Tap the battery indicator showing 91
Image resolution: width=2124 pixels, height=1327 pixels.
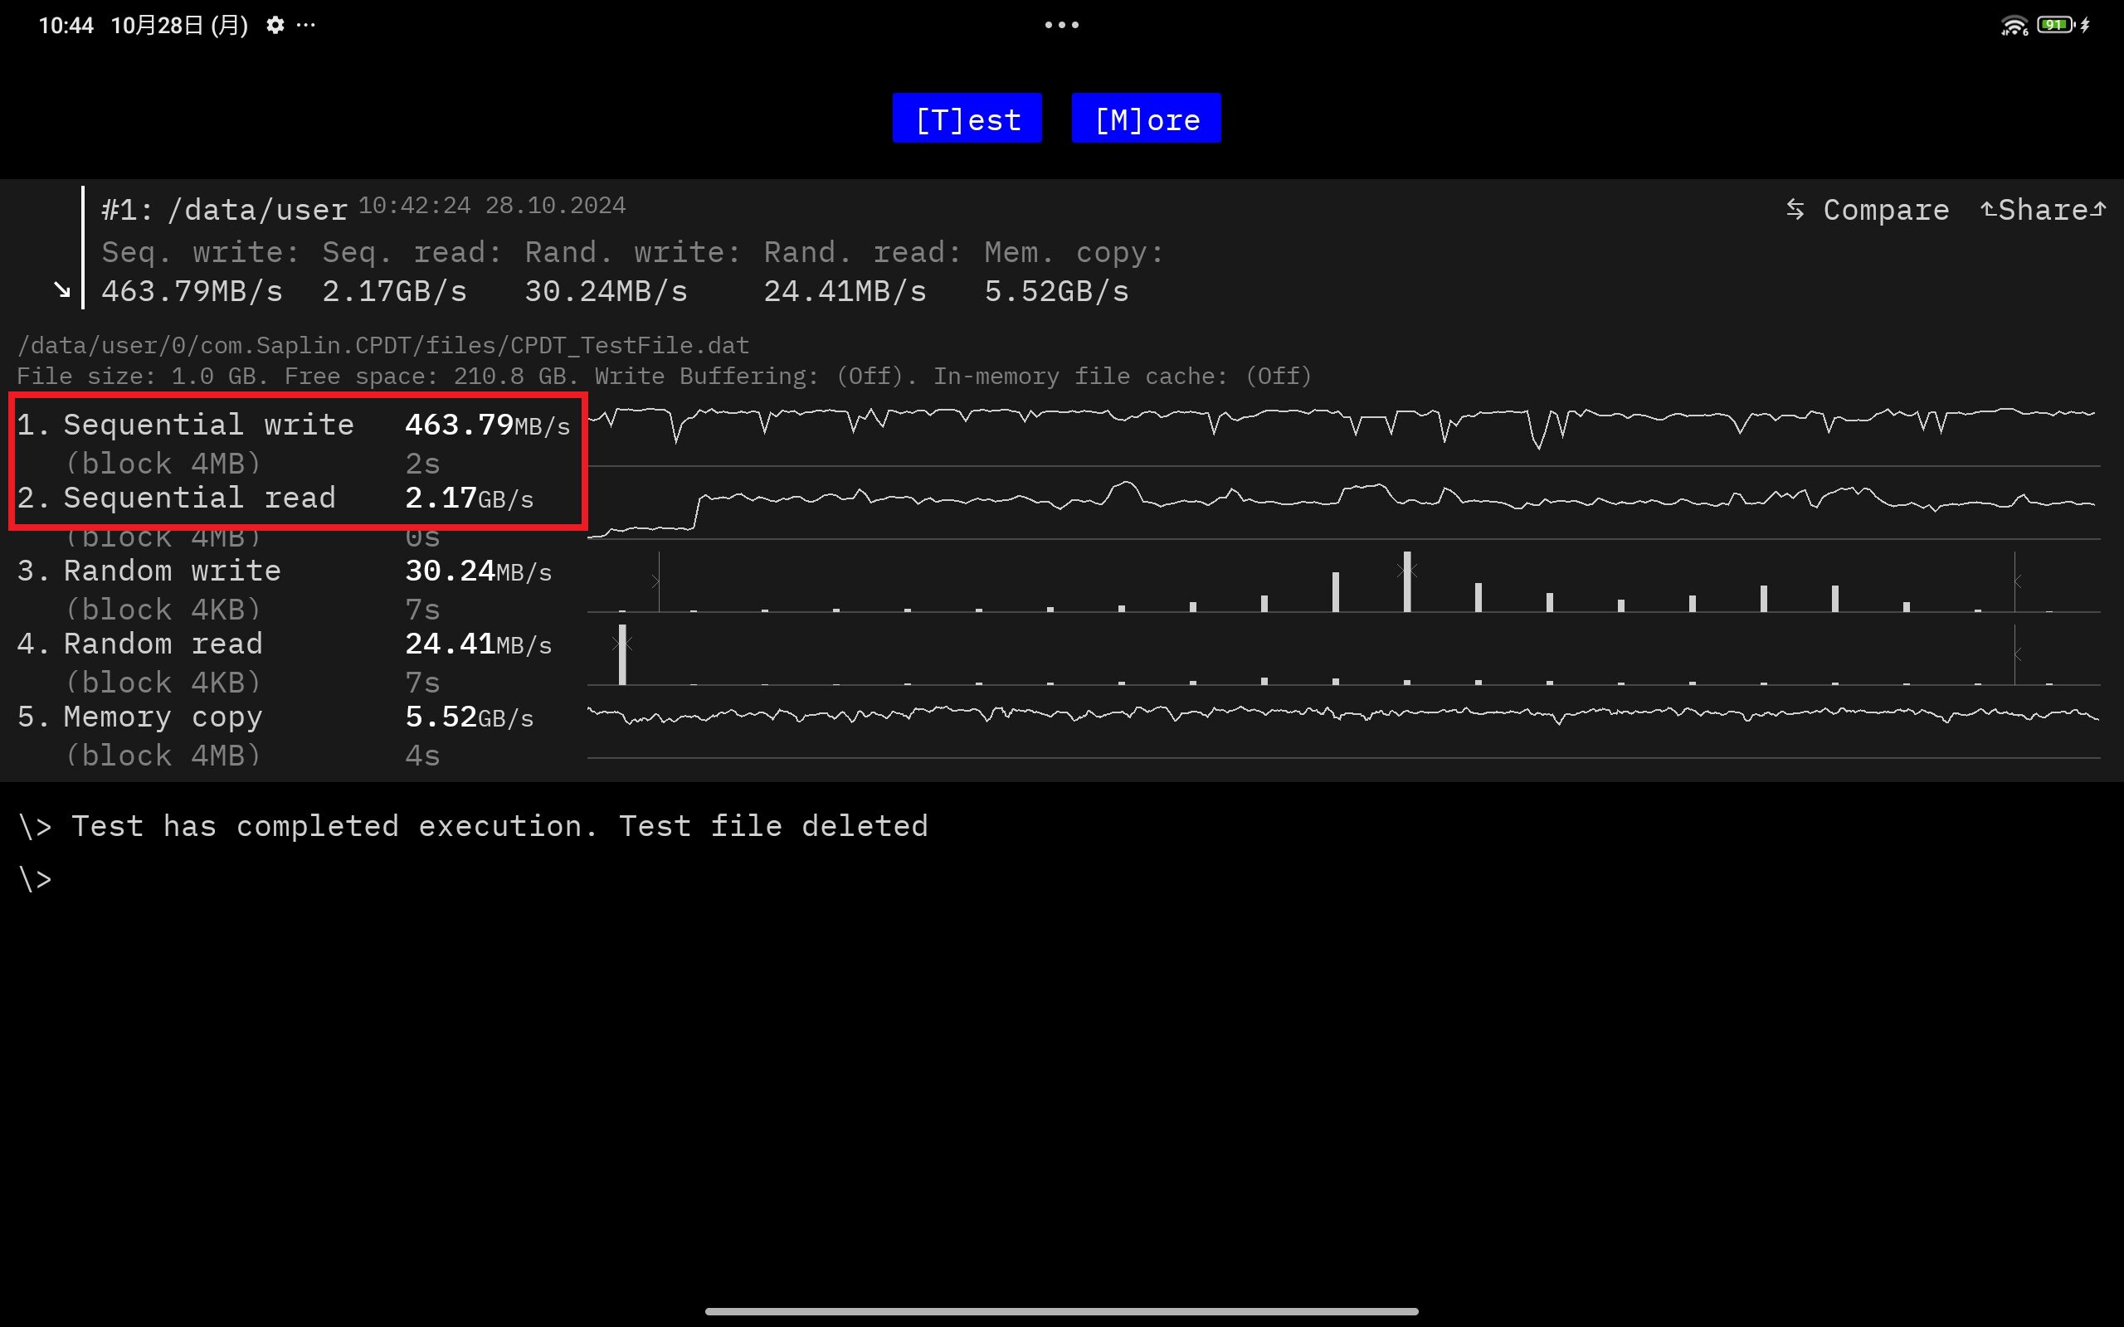click(x=2055, y=25)
